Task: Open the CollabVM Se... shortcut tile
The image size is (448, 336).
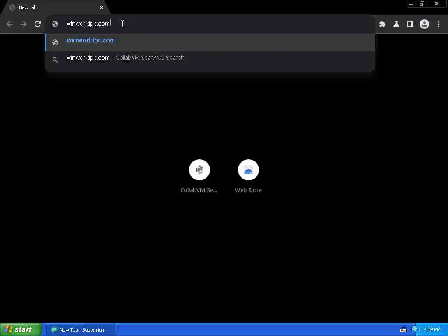Action: coord(199,170)
